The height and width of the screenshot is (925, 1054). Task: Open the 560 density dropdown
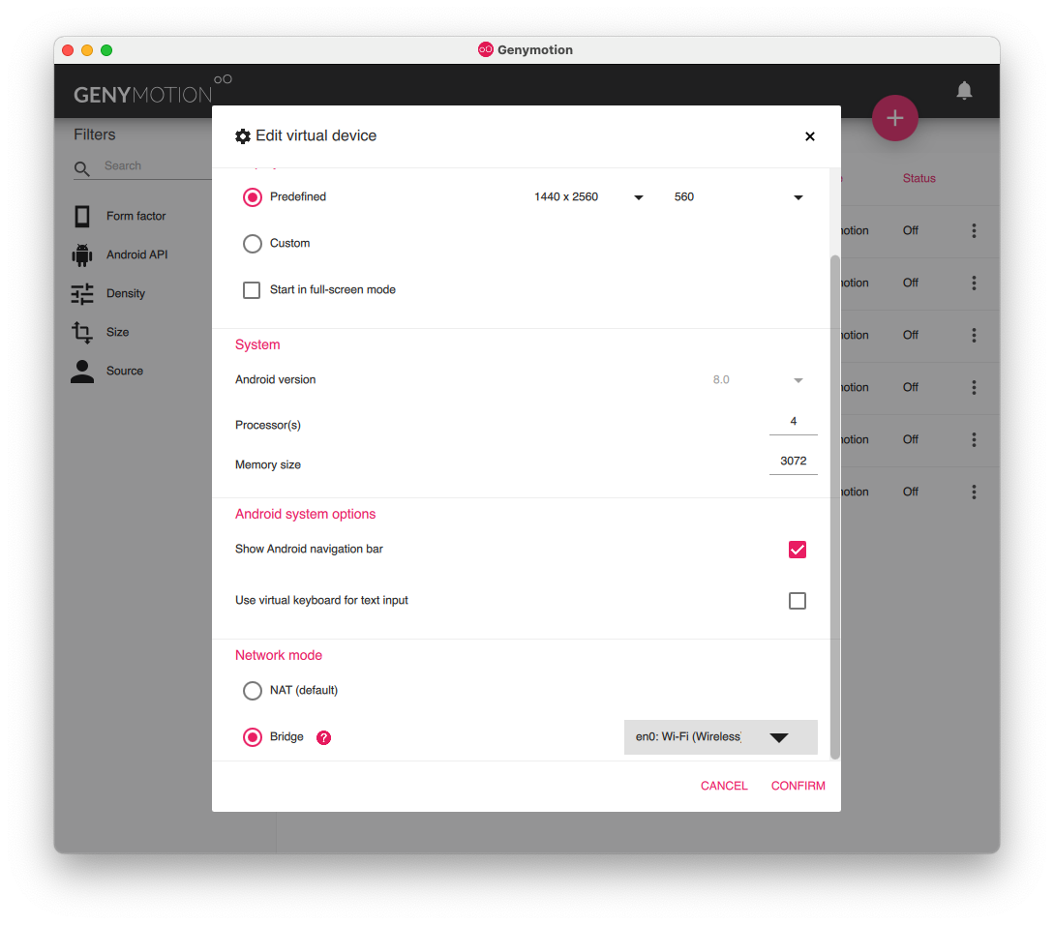pos(738,197)
